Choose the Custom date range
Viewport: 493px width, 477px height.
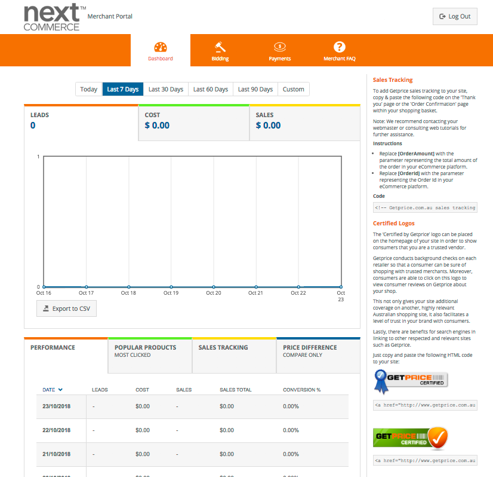point(293,90)
